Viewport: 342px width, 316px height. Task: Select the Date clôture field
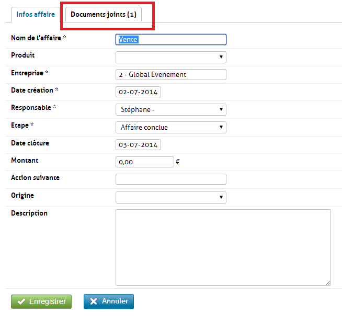tap(138, 145)
